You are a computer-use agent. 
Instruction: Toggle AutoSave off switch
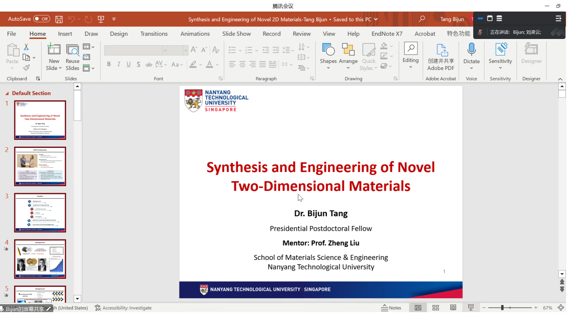click(x=41, y=19)
